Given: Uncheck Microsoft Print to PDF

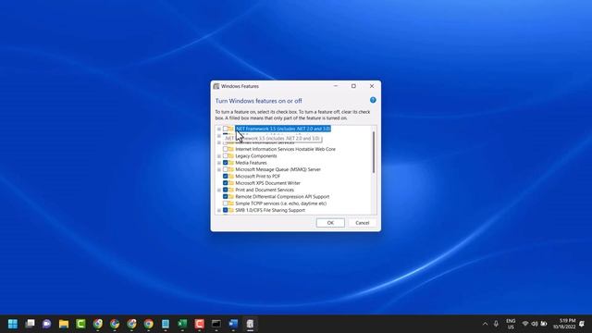Looking at the screenshot, I should pos(226,177).
